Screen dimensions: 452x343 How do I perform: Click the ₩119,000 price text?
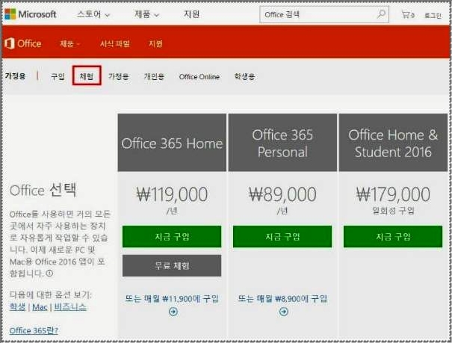pos(172,194)
